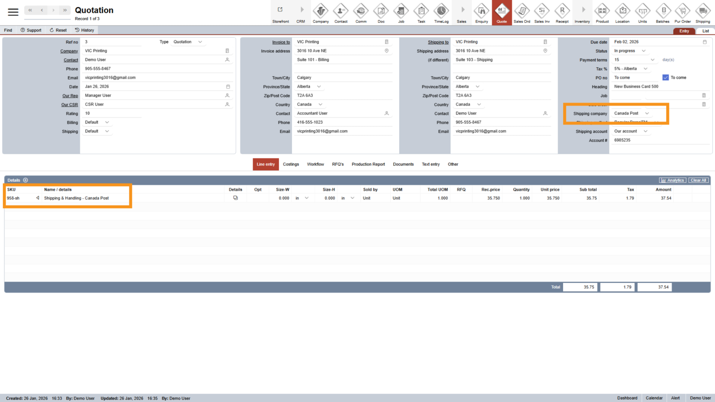Image resolution: width=715 pixels, height=402 pixels.
Task: Expand the quotation Type dropdown
Action: (x=200, y=42)
